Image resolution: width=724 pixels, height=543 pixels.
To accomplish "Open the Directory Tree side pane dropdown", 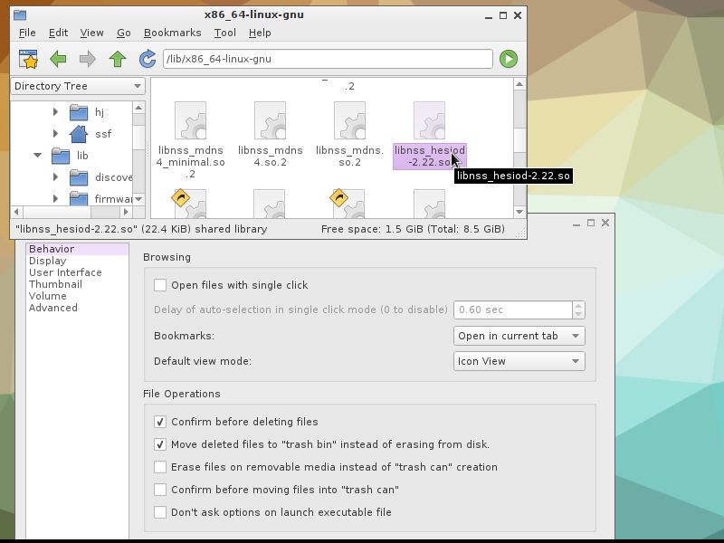I will click(x=78, y=86).
